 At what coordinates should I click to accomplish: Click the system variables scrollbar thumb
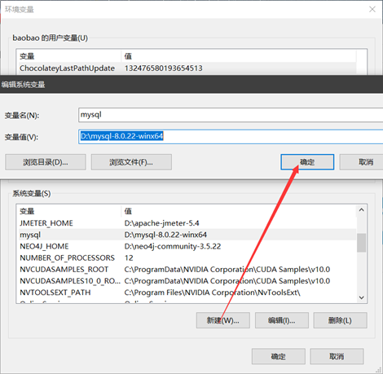tap(362, 243)
